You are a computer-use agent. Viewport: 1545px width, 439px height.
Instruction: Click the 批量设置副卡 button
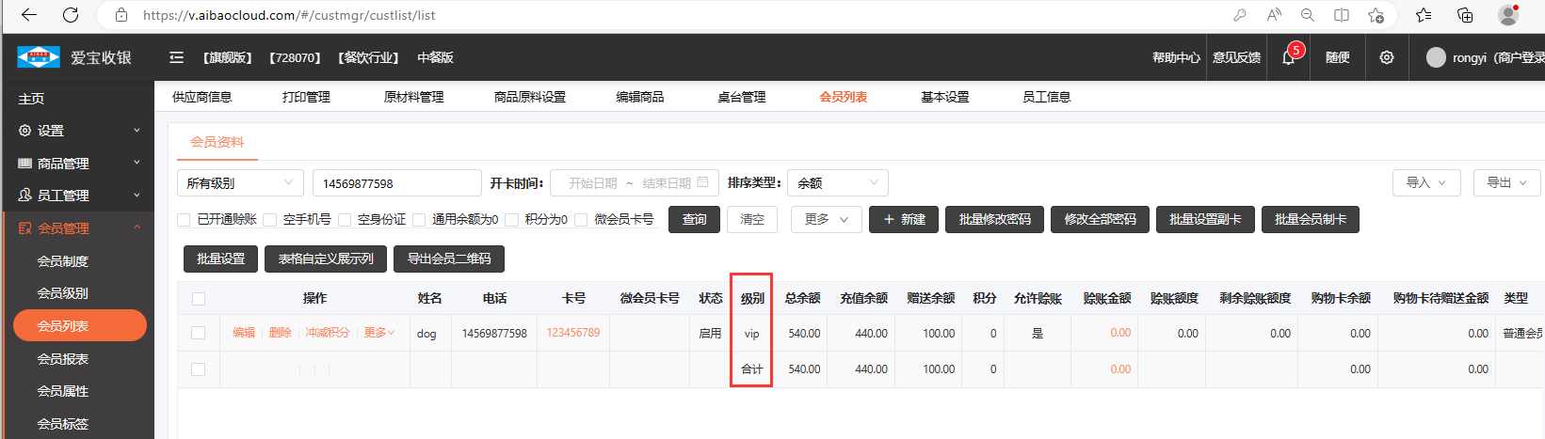1205,219
